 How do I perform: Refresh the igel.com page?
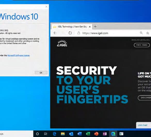70,33
